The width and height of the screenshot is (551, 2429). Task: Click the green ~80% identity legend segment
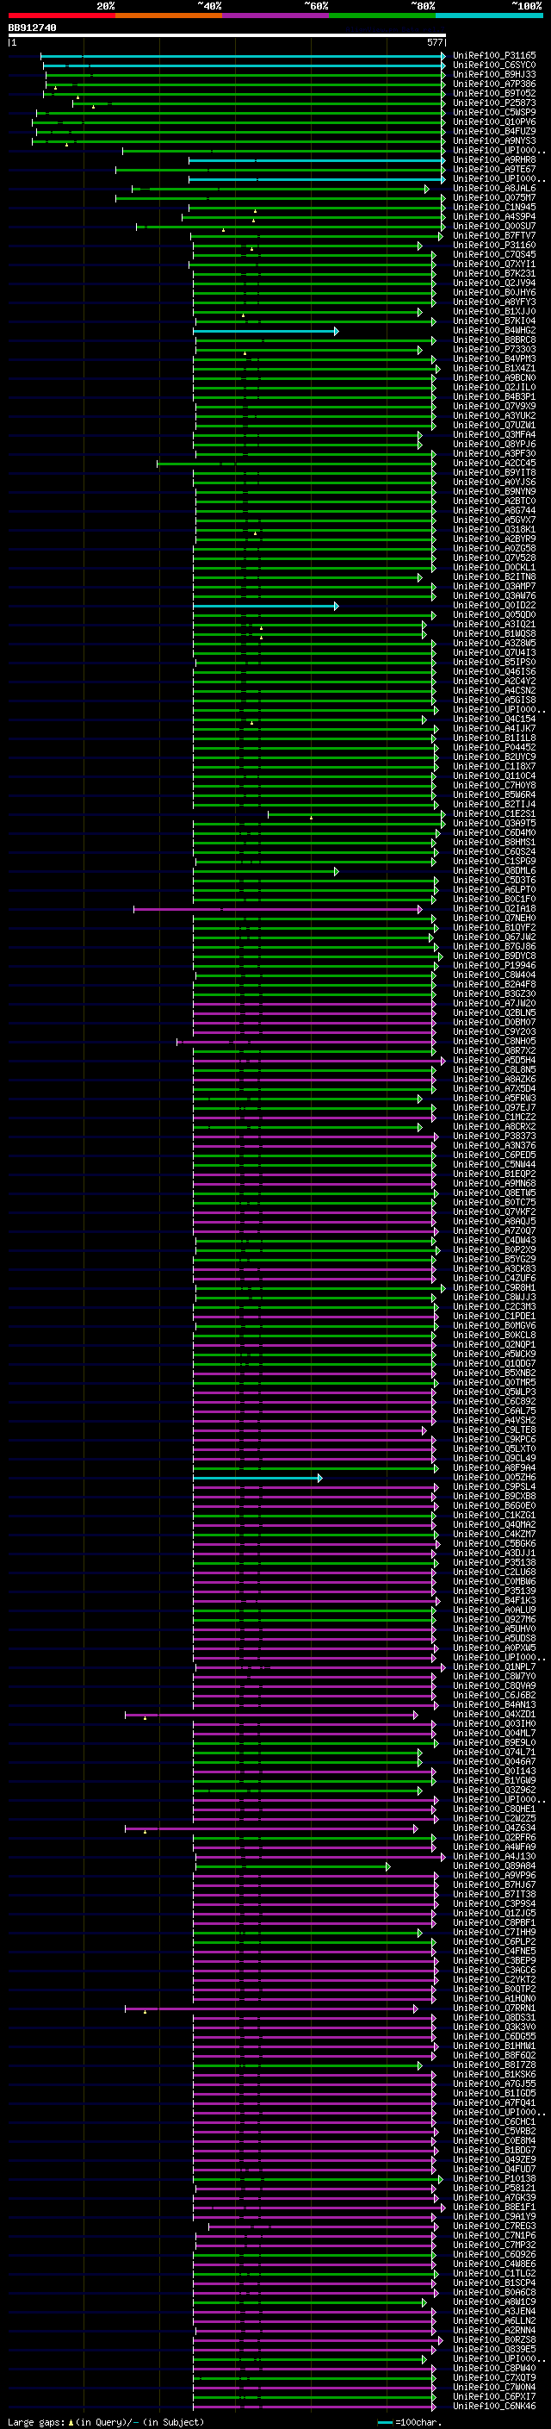pyautogui.click(x=382, y=16)
